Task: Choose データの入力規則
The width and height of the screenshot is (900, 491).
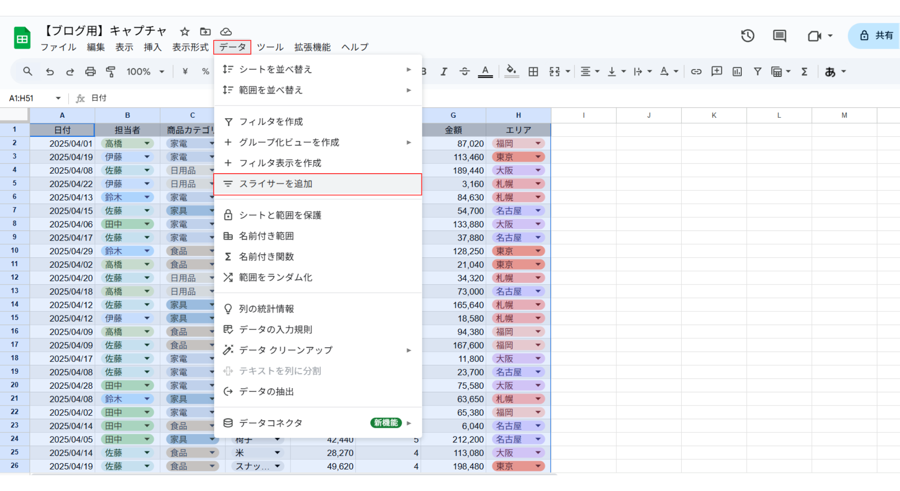Action: pos(317,330)
